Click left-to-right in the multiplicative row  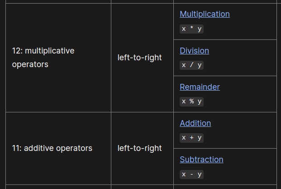pyautogui.click(x=139, y=58)
